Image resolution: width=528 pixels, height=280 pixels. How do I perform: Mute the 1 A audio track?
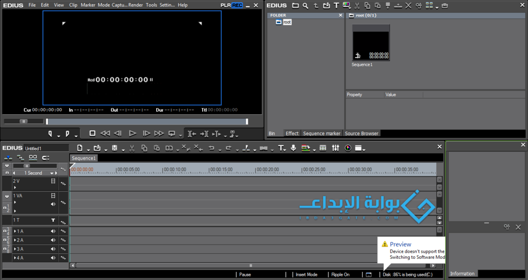coord(53,231)
